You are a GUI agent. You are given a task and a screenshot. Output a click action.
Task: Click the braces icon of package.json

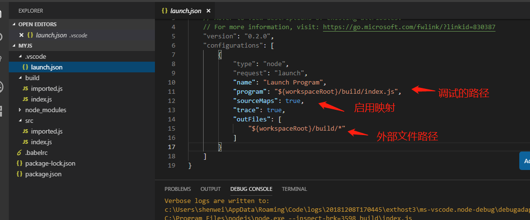point(19,174)
